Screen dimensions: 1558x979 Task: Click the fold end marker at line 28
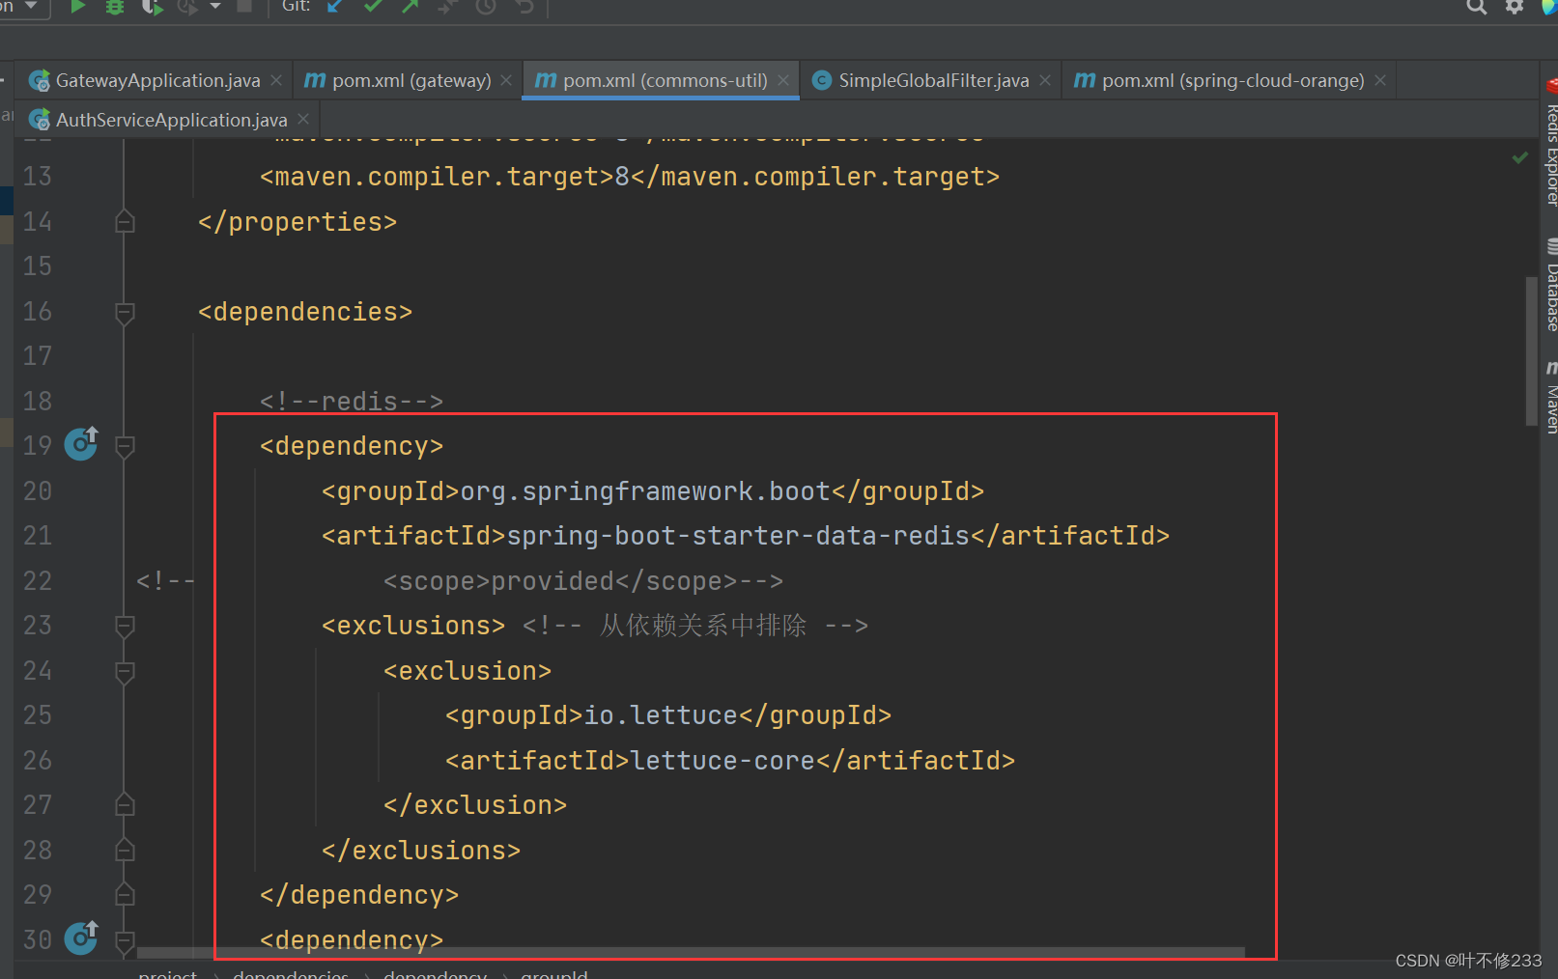(125, 851)
